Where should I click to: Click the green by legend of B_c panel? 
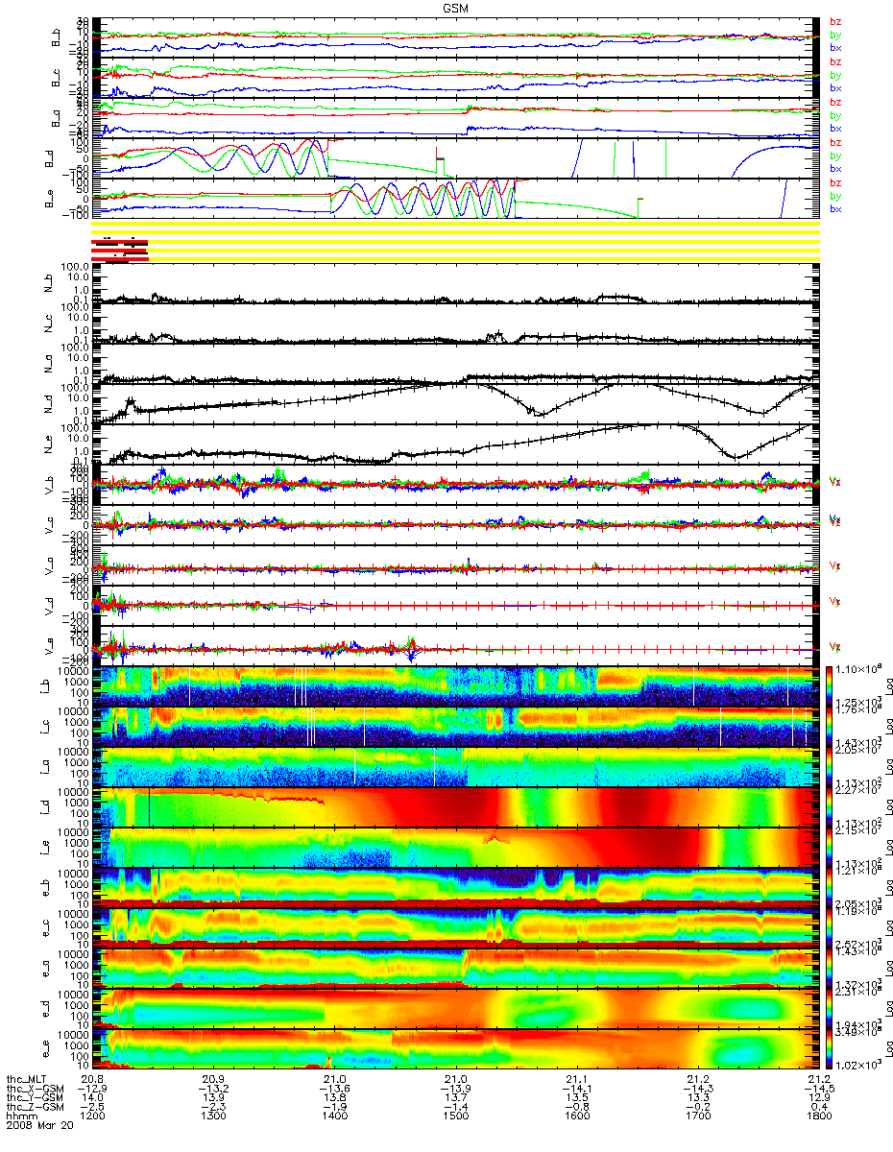[x=835, y=75]
